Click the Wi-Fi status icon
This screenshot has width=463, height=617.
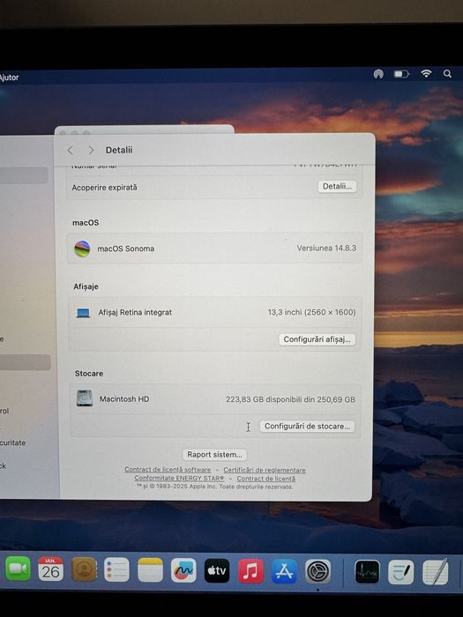coord(426,73)
